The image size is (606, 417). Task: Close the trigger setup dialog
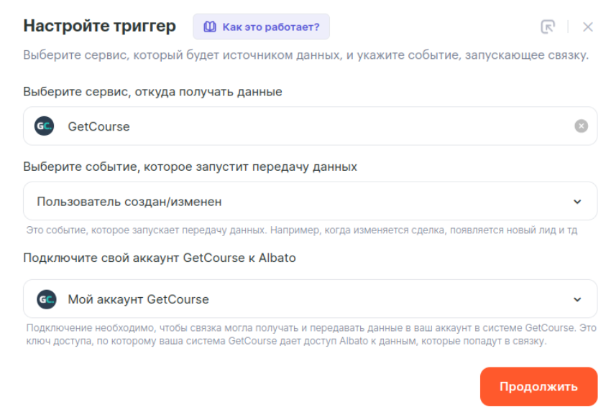pos(587,27)
